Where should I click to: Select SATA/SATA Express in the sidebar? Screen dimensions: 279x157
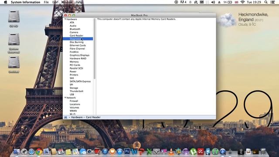80,82
